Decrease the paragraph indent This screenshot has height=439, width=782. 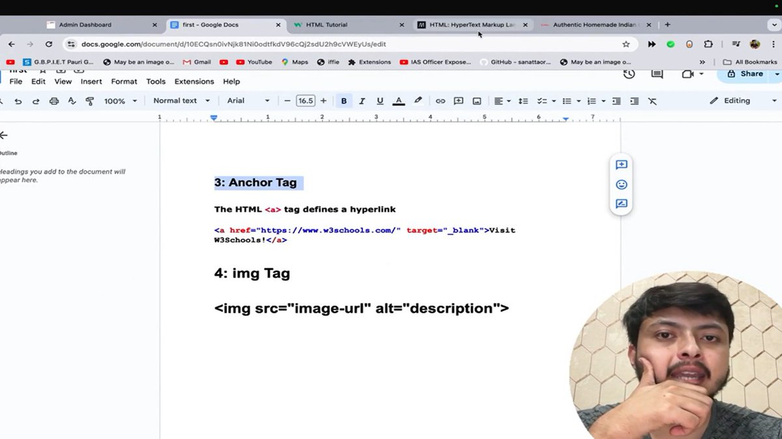pos(616,101)
